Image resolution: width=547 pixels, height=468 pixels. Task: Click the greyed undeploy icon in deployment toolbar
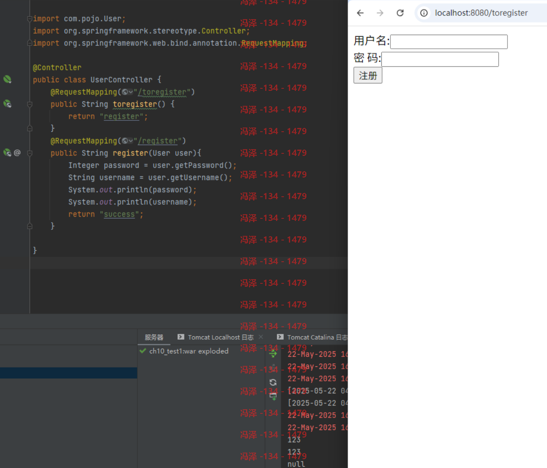point(273,368)
